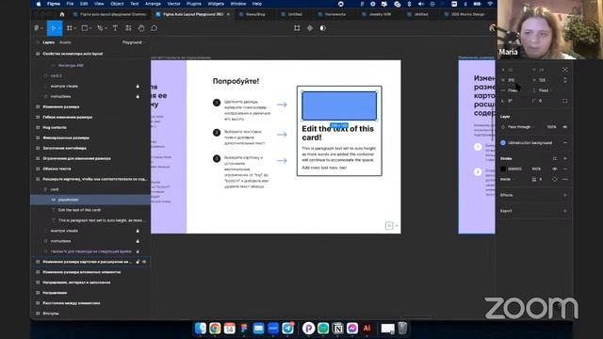Image resolution: width=603 pixels, height=339 pixels.
Task: Click the Create component icon
Action: [x=310, y=28]
